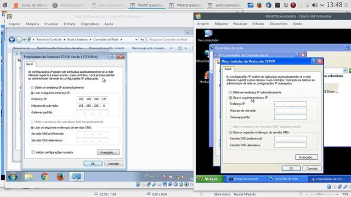Viewport: 351px width, 197px height.
Task: Expand Painel de Controle breadcrumb arrow
Action: pyautogui.click(x=64, y=39)
